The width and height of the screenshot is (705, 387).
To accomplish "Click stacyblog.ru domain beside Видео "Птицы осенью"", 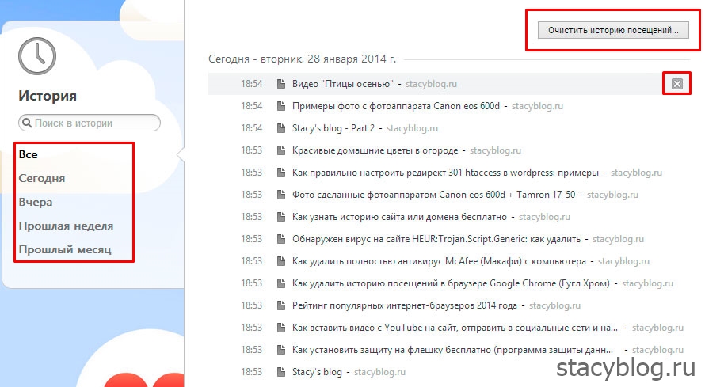I will (x=431, y=84).
